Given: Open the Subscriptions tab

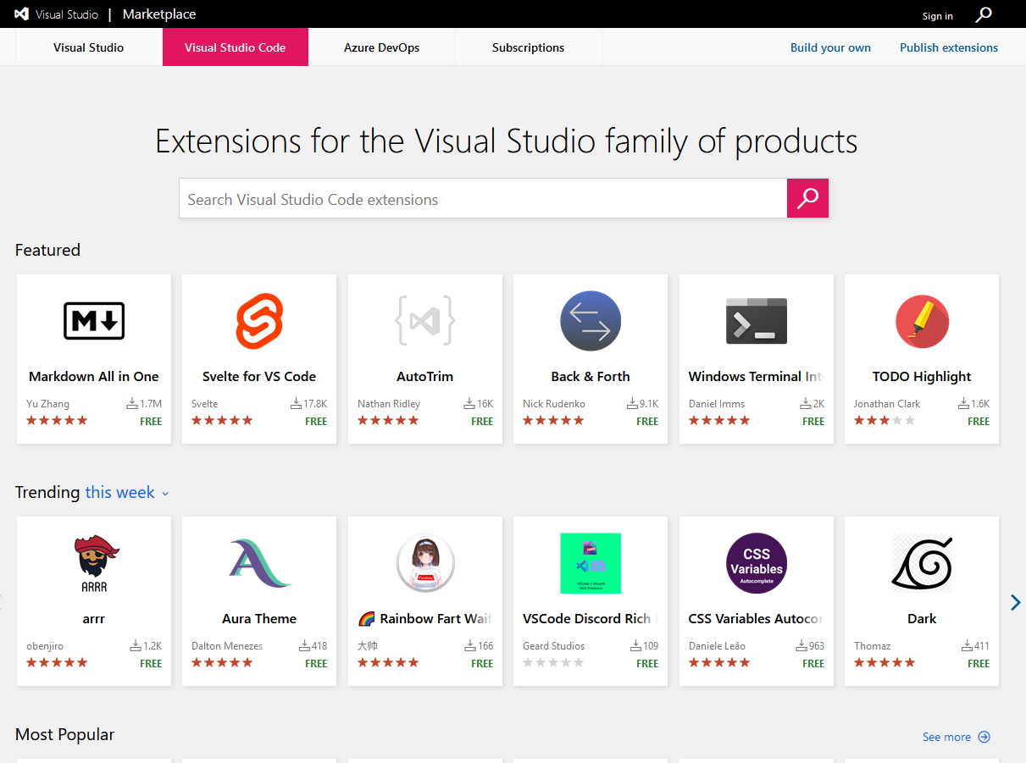Looking at the screenshot, I should [x=528, y=47].
